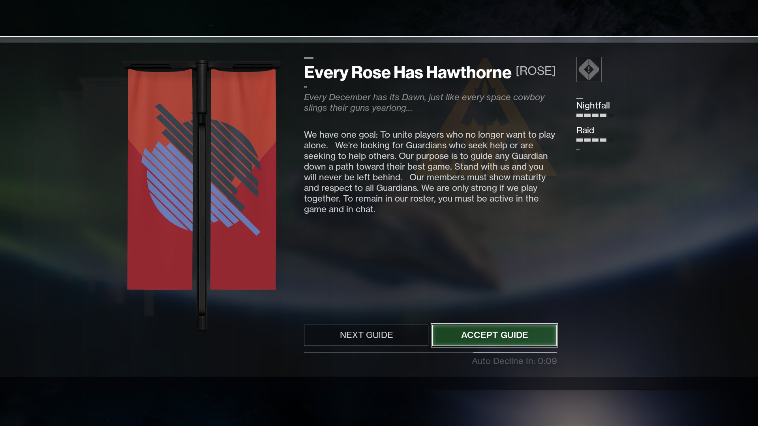Image resolution: width=758 pixels, height=426 pixels.
Task: Click the Nightfall rating bar
Action: pyautogui.click(x=595, y=115)
